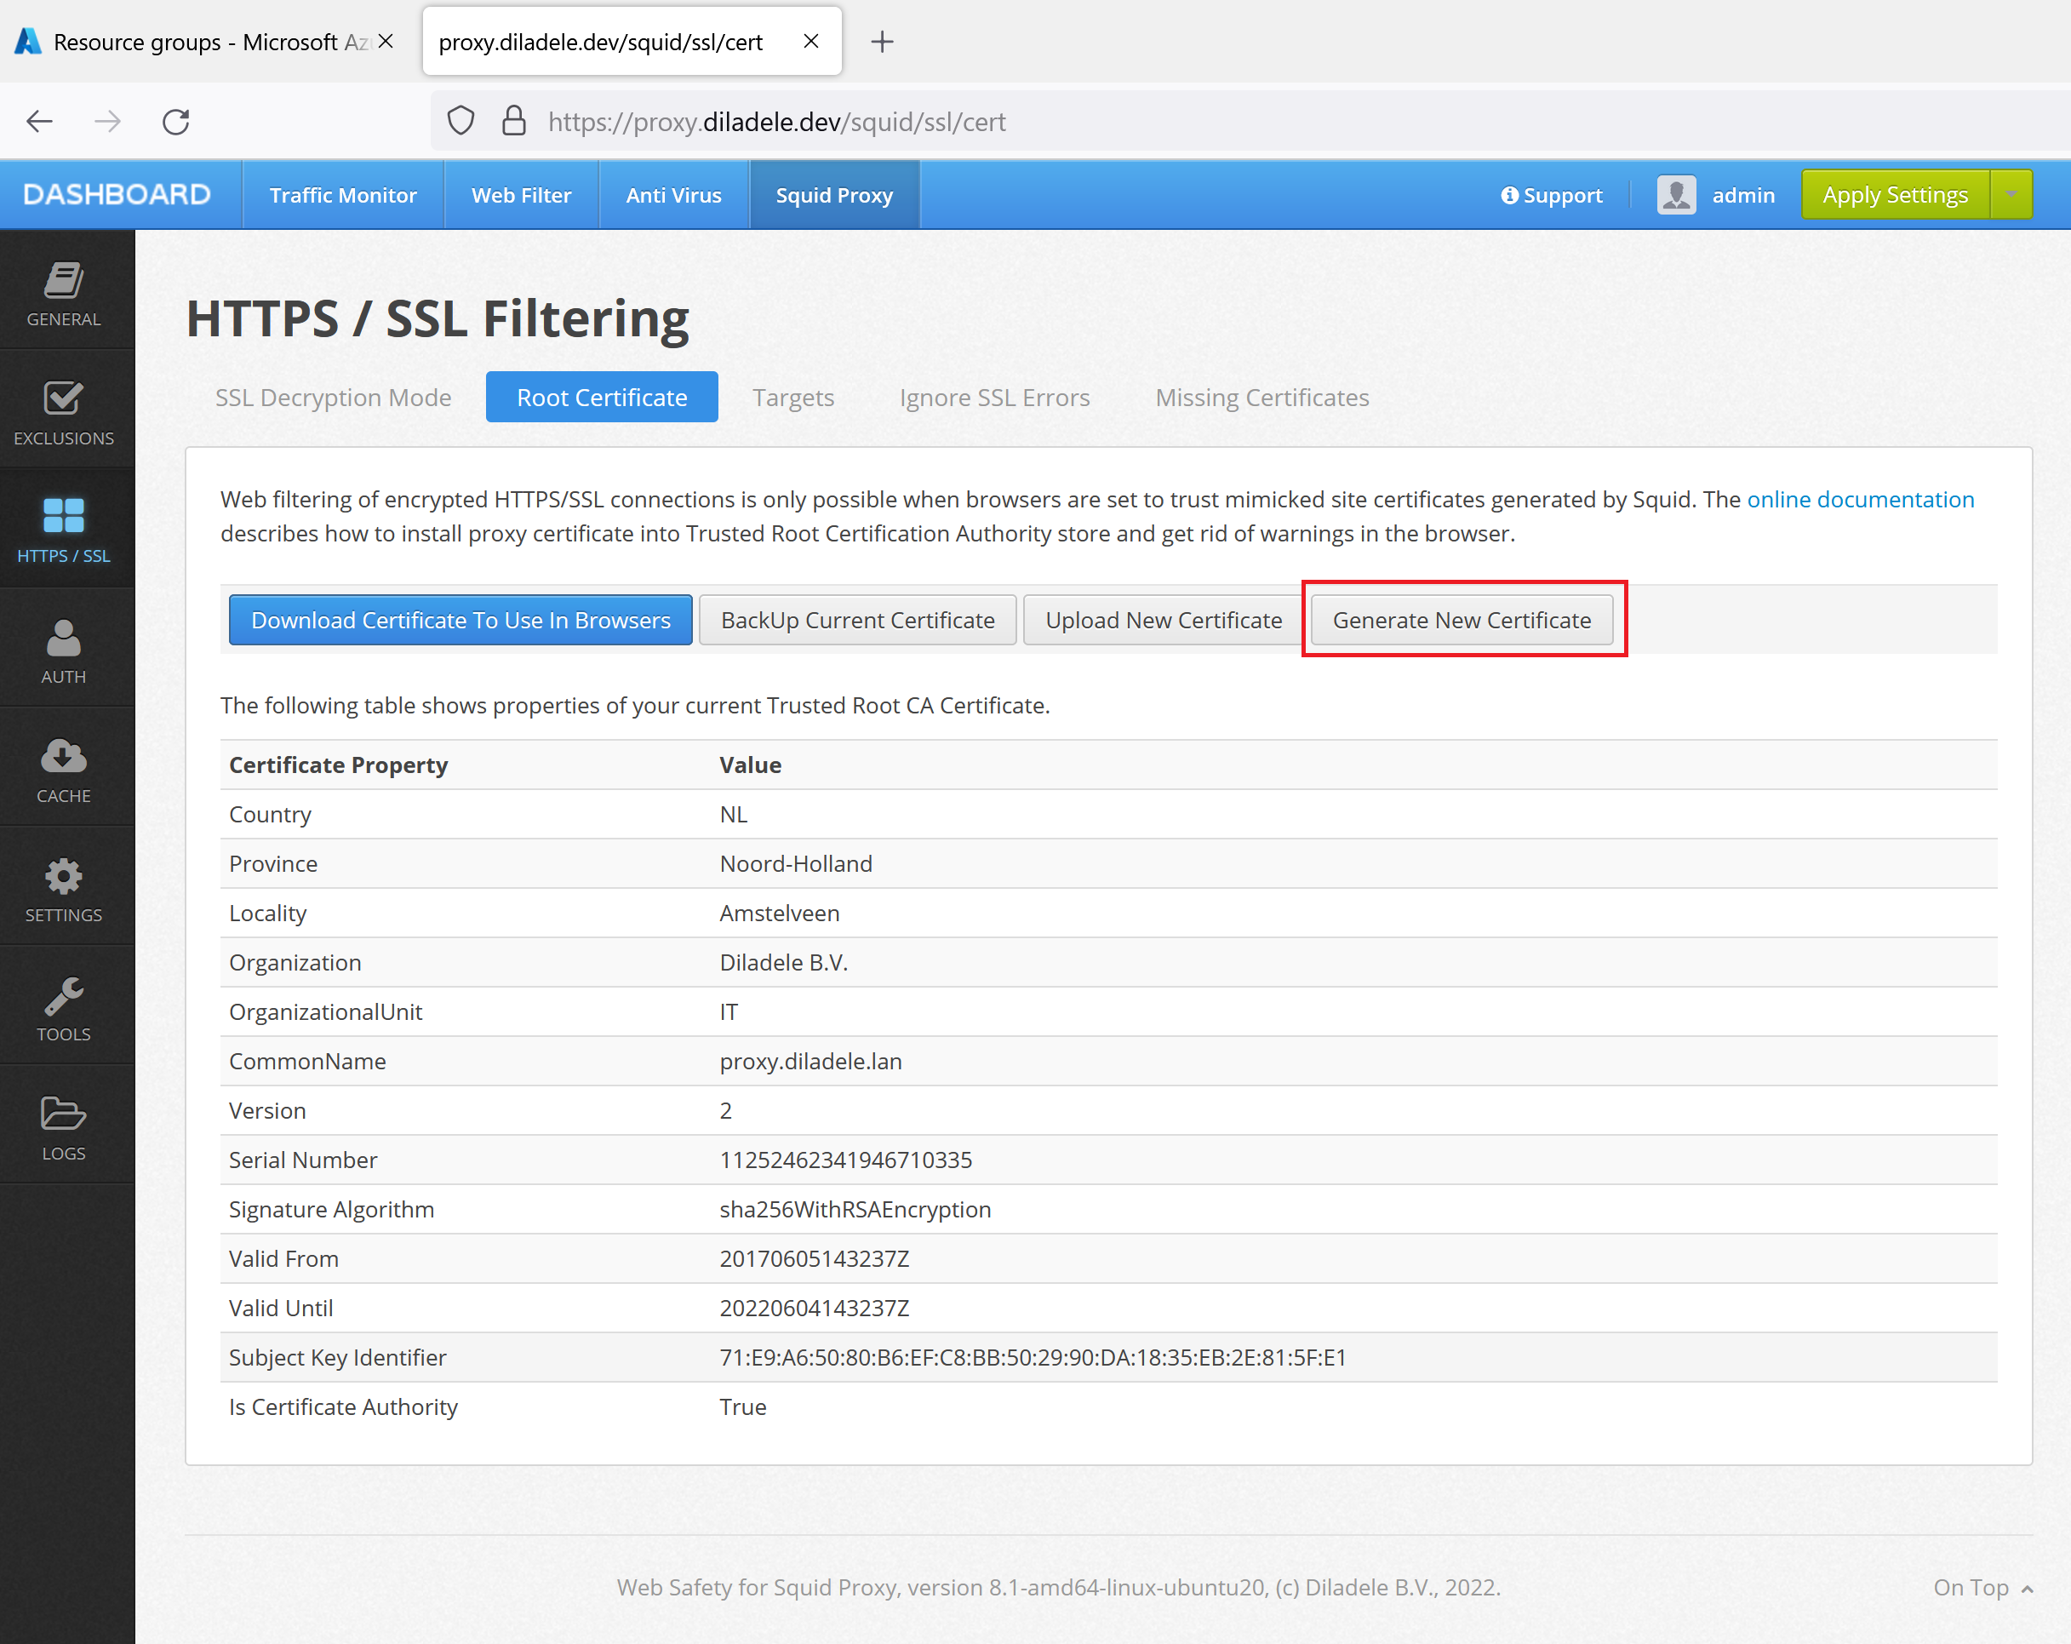The width and height of the screenshot is (2071, 1644).
Task: Click the Organization value Diladele B.V.
Action: click(783, 962)
